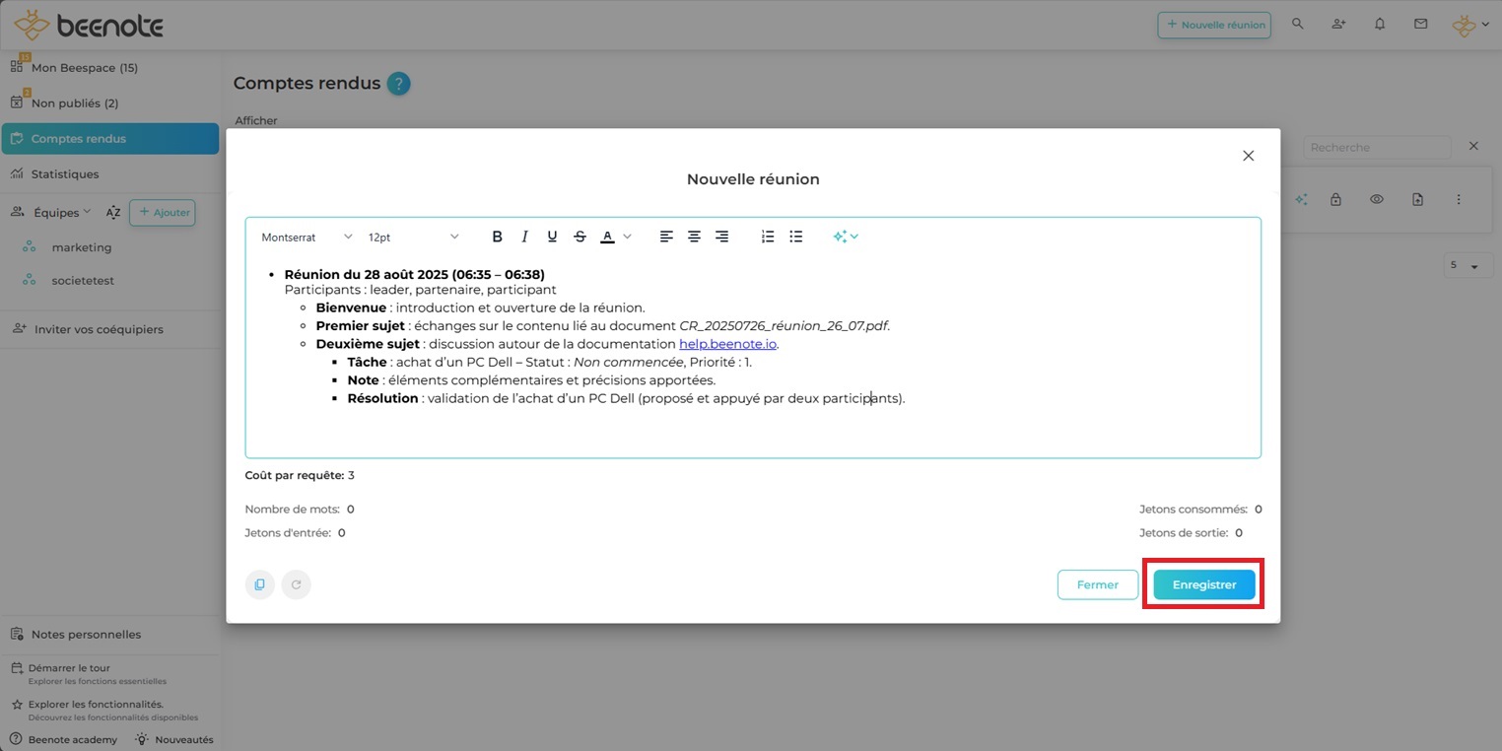Open Statistiques in the sidebar

65,174
